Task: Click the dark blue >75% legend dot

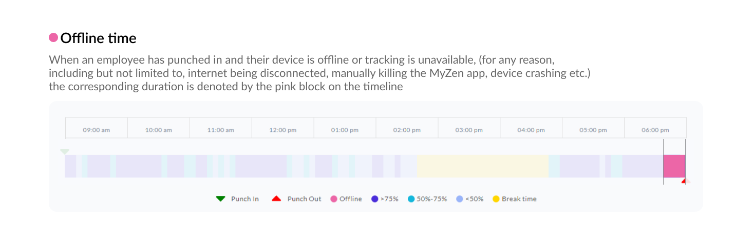Action: (375, 199)
